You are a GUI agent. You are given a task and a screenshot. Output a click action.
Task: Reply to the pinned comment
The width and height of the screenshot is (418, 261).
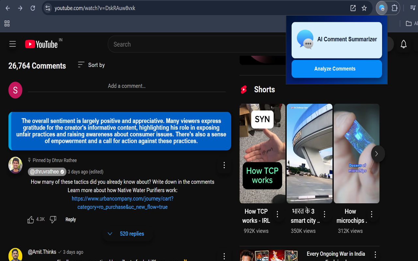coord(71,220)
